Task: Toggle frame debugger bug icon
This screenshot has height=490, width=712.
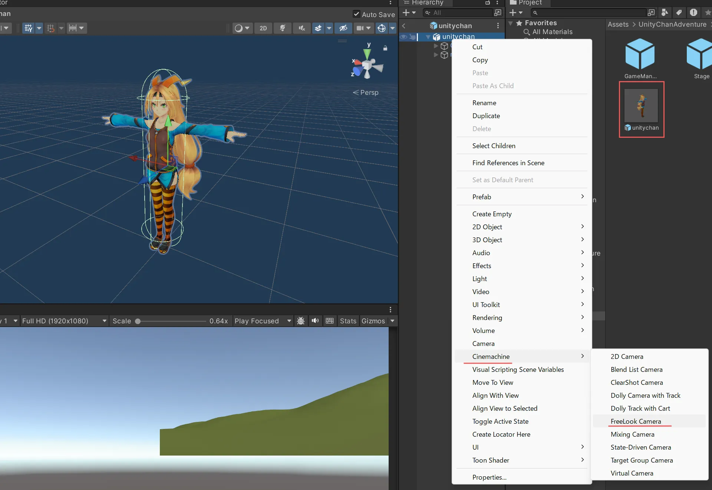Action: point(301,321)
